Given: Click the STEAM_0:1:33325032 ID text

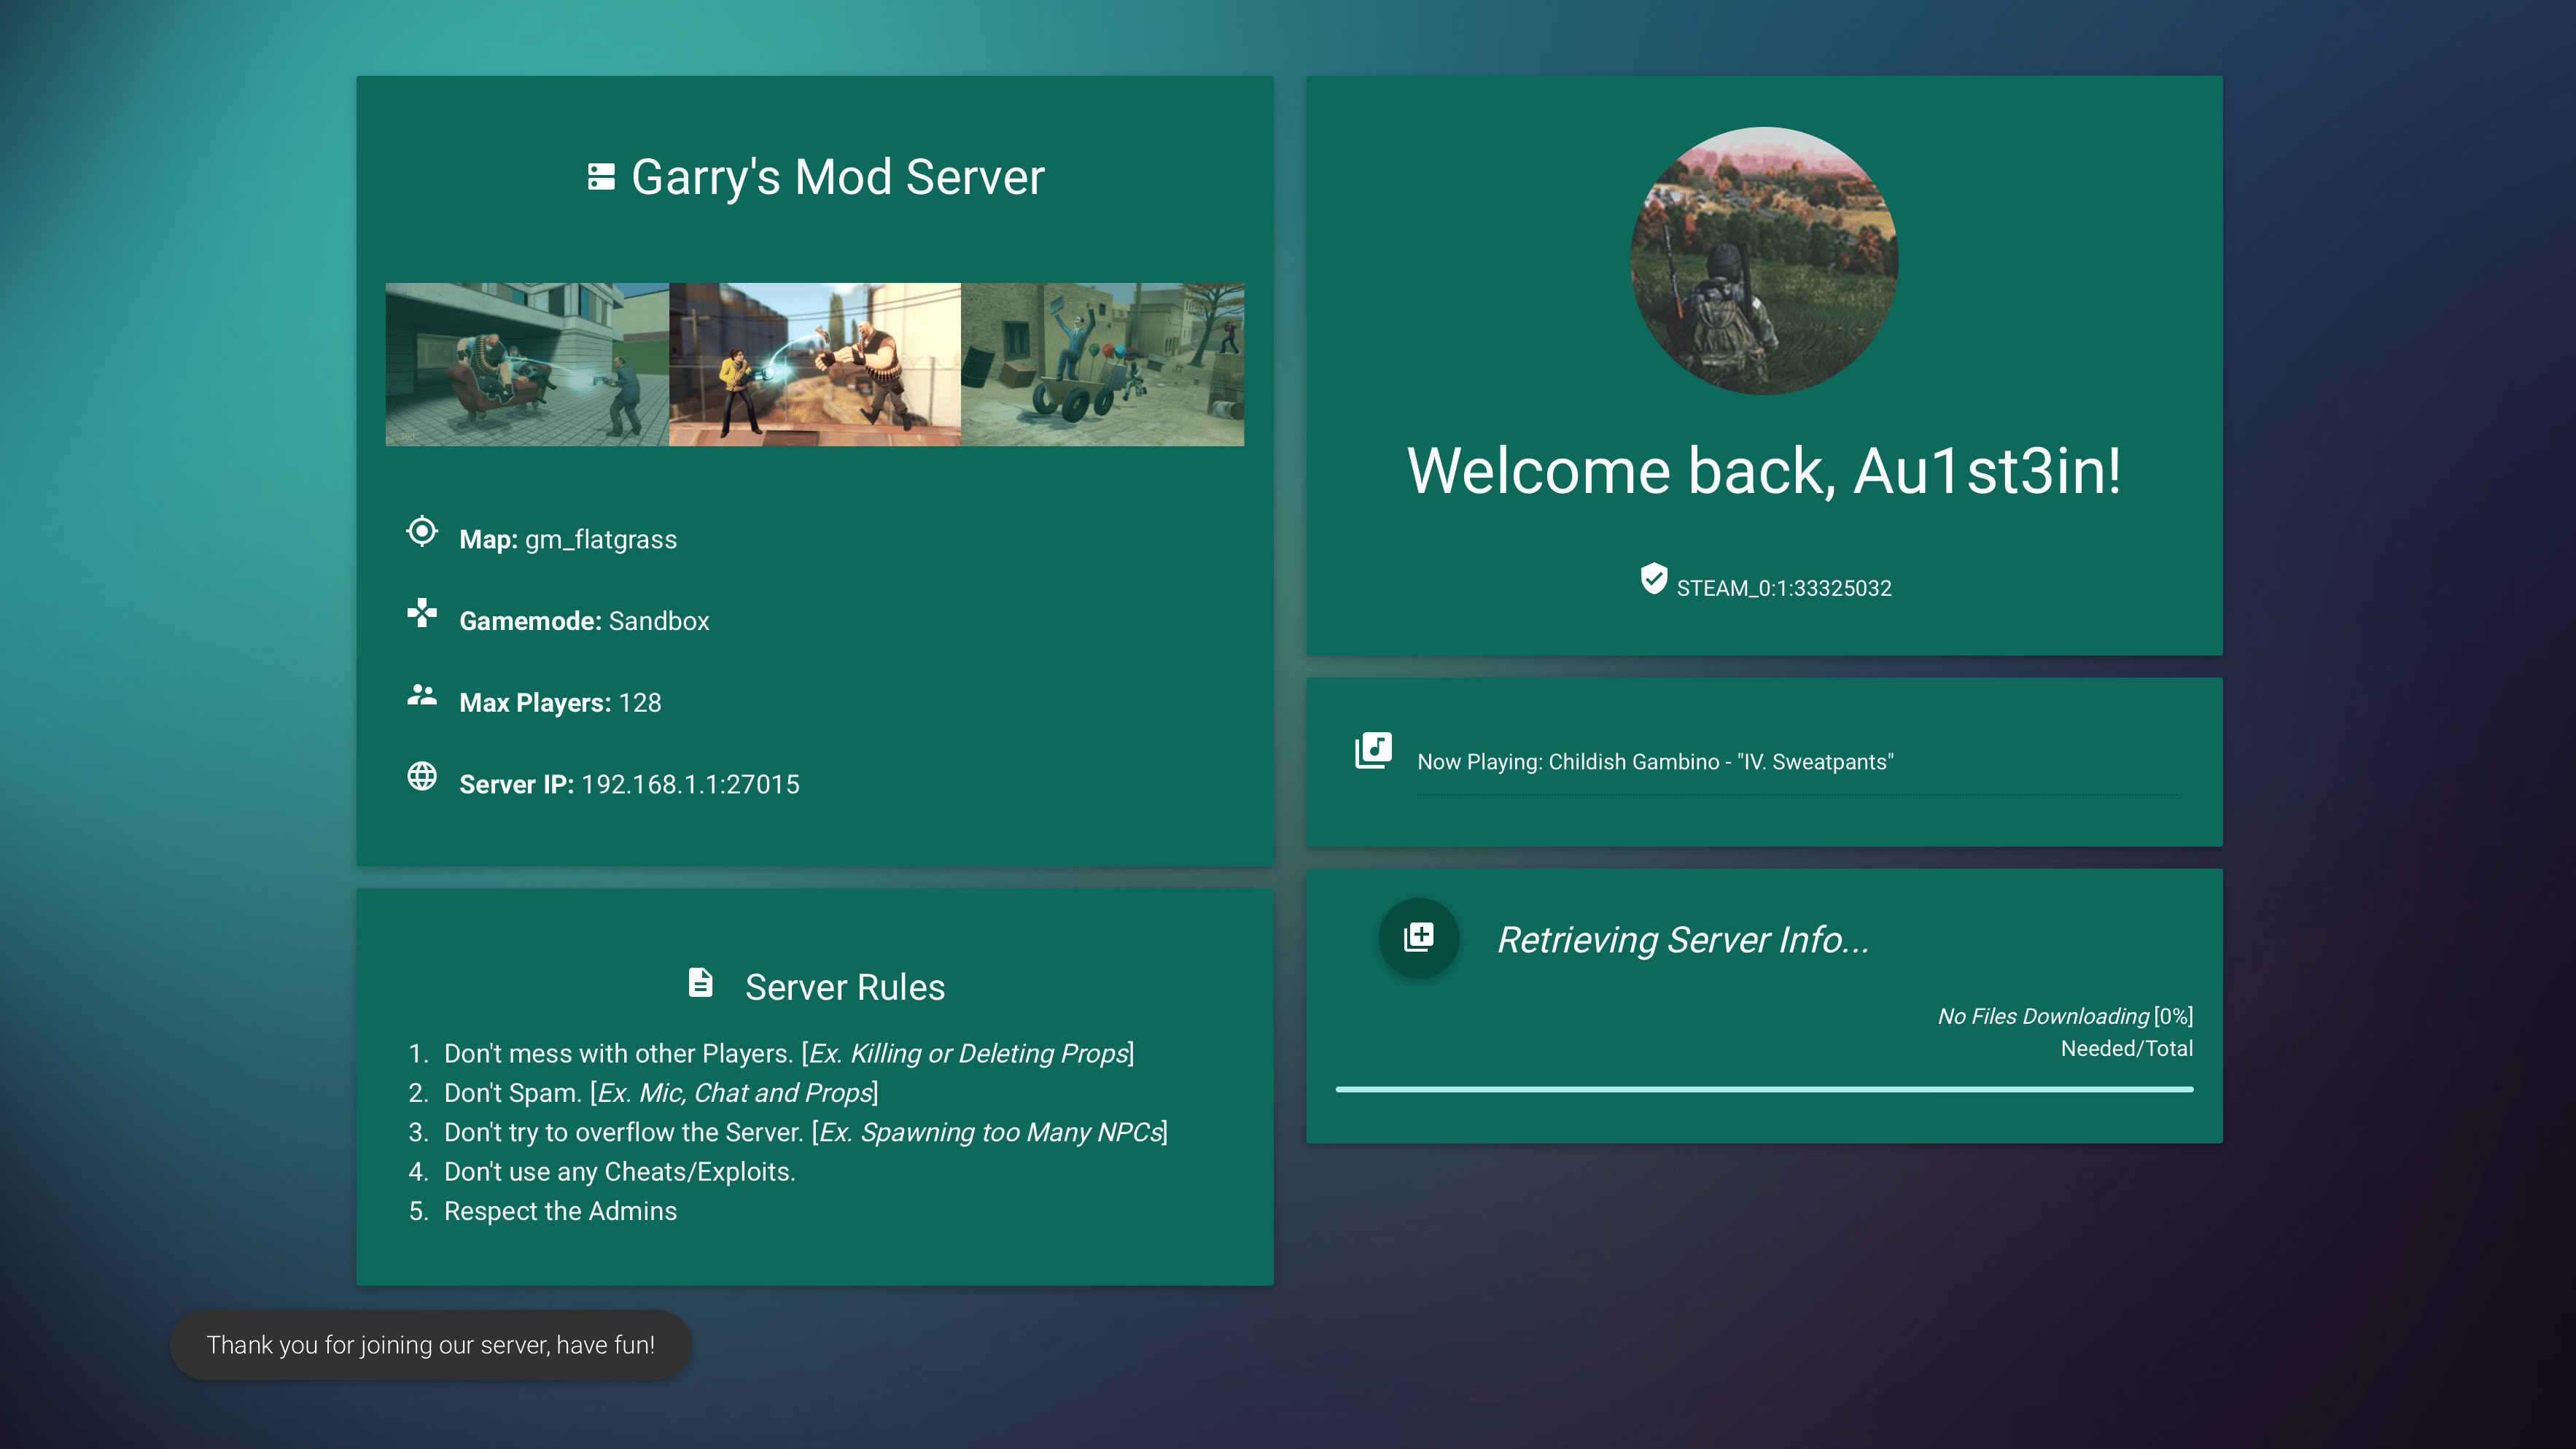Looking at the screenshot, I should coord(1784,588).
